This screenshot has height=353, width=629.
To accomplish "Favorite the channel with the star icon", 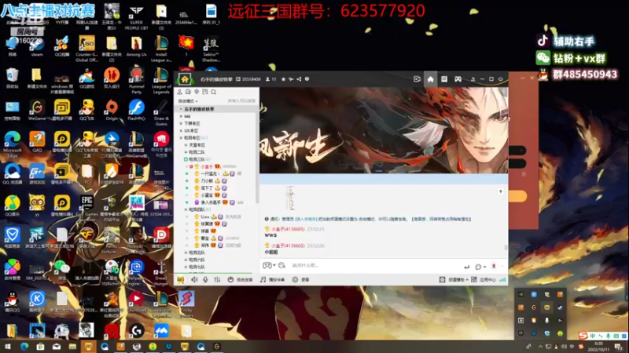I will coord(283,79).
